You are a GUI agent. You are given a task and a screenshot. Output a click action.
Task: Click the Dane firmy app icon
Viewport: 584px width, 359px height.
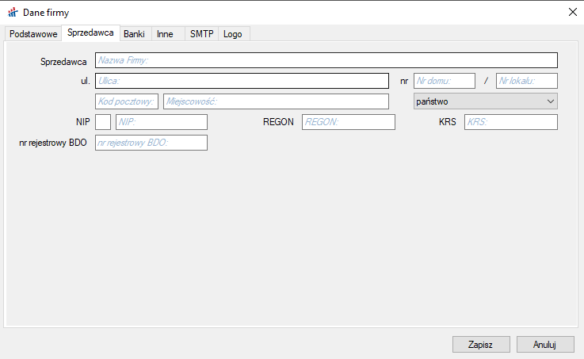pyautogui.click(x=12, y=12)
